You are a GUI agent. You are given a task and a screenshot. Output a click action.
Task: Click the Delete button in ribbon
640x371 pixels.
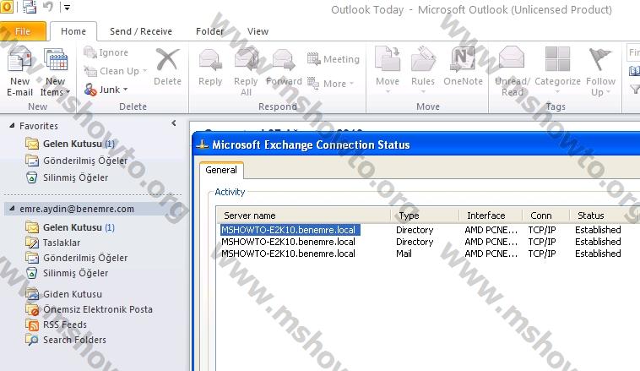pyautogui.click(x=167, y=67)
